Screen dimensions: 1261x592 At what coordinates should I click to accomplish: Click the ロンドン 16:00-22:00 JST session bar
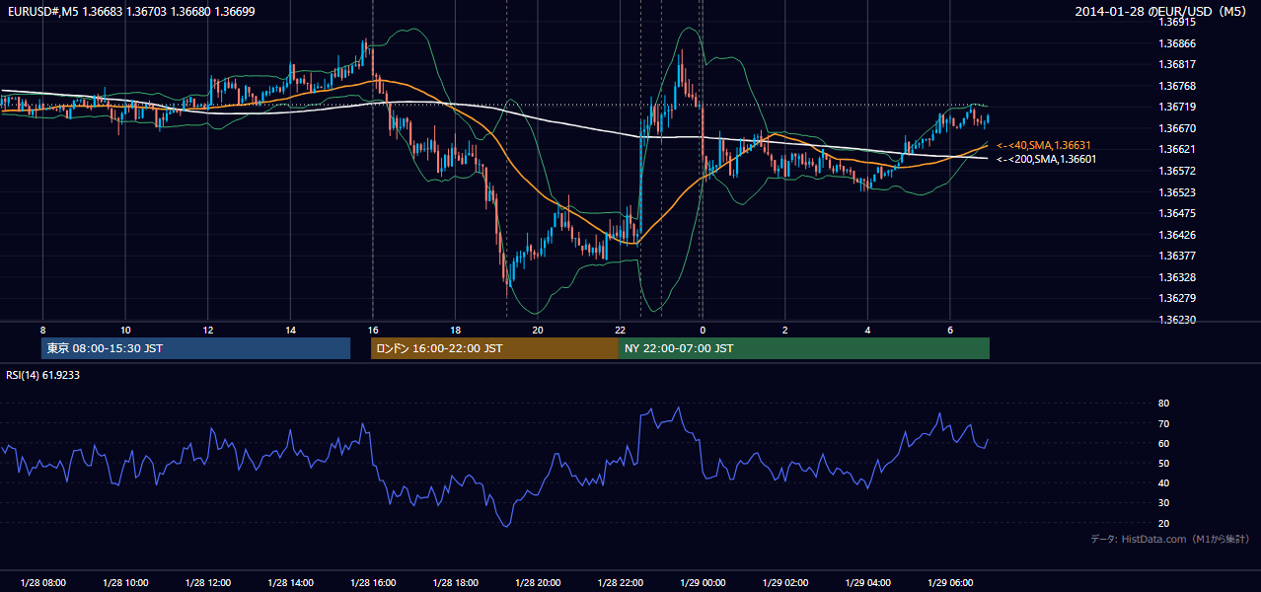[x=494, y=348]
